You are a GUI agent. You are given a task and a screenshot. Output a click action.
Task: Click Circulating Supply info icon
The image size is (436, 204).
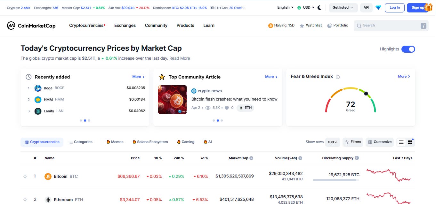click(x=357, y=158)
